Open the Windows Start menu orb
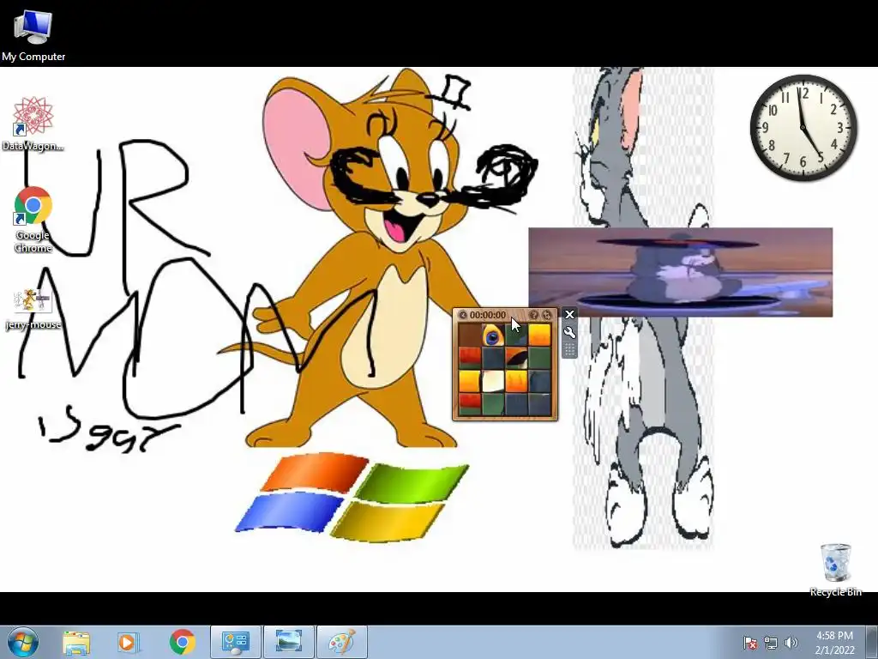This screenshot has width=878, height=659. [x=23, y=642]
